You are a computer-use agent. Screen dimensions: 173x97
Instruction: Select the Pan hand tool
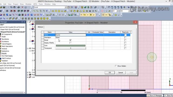(109, 7)
